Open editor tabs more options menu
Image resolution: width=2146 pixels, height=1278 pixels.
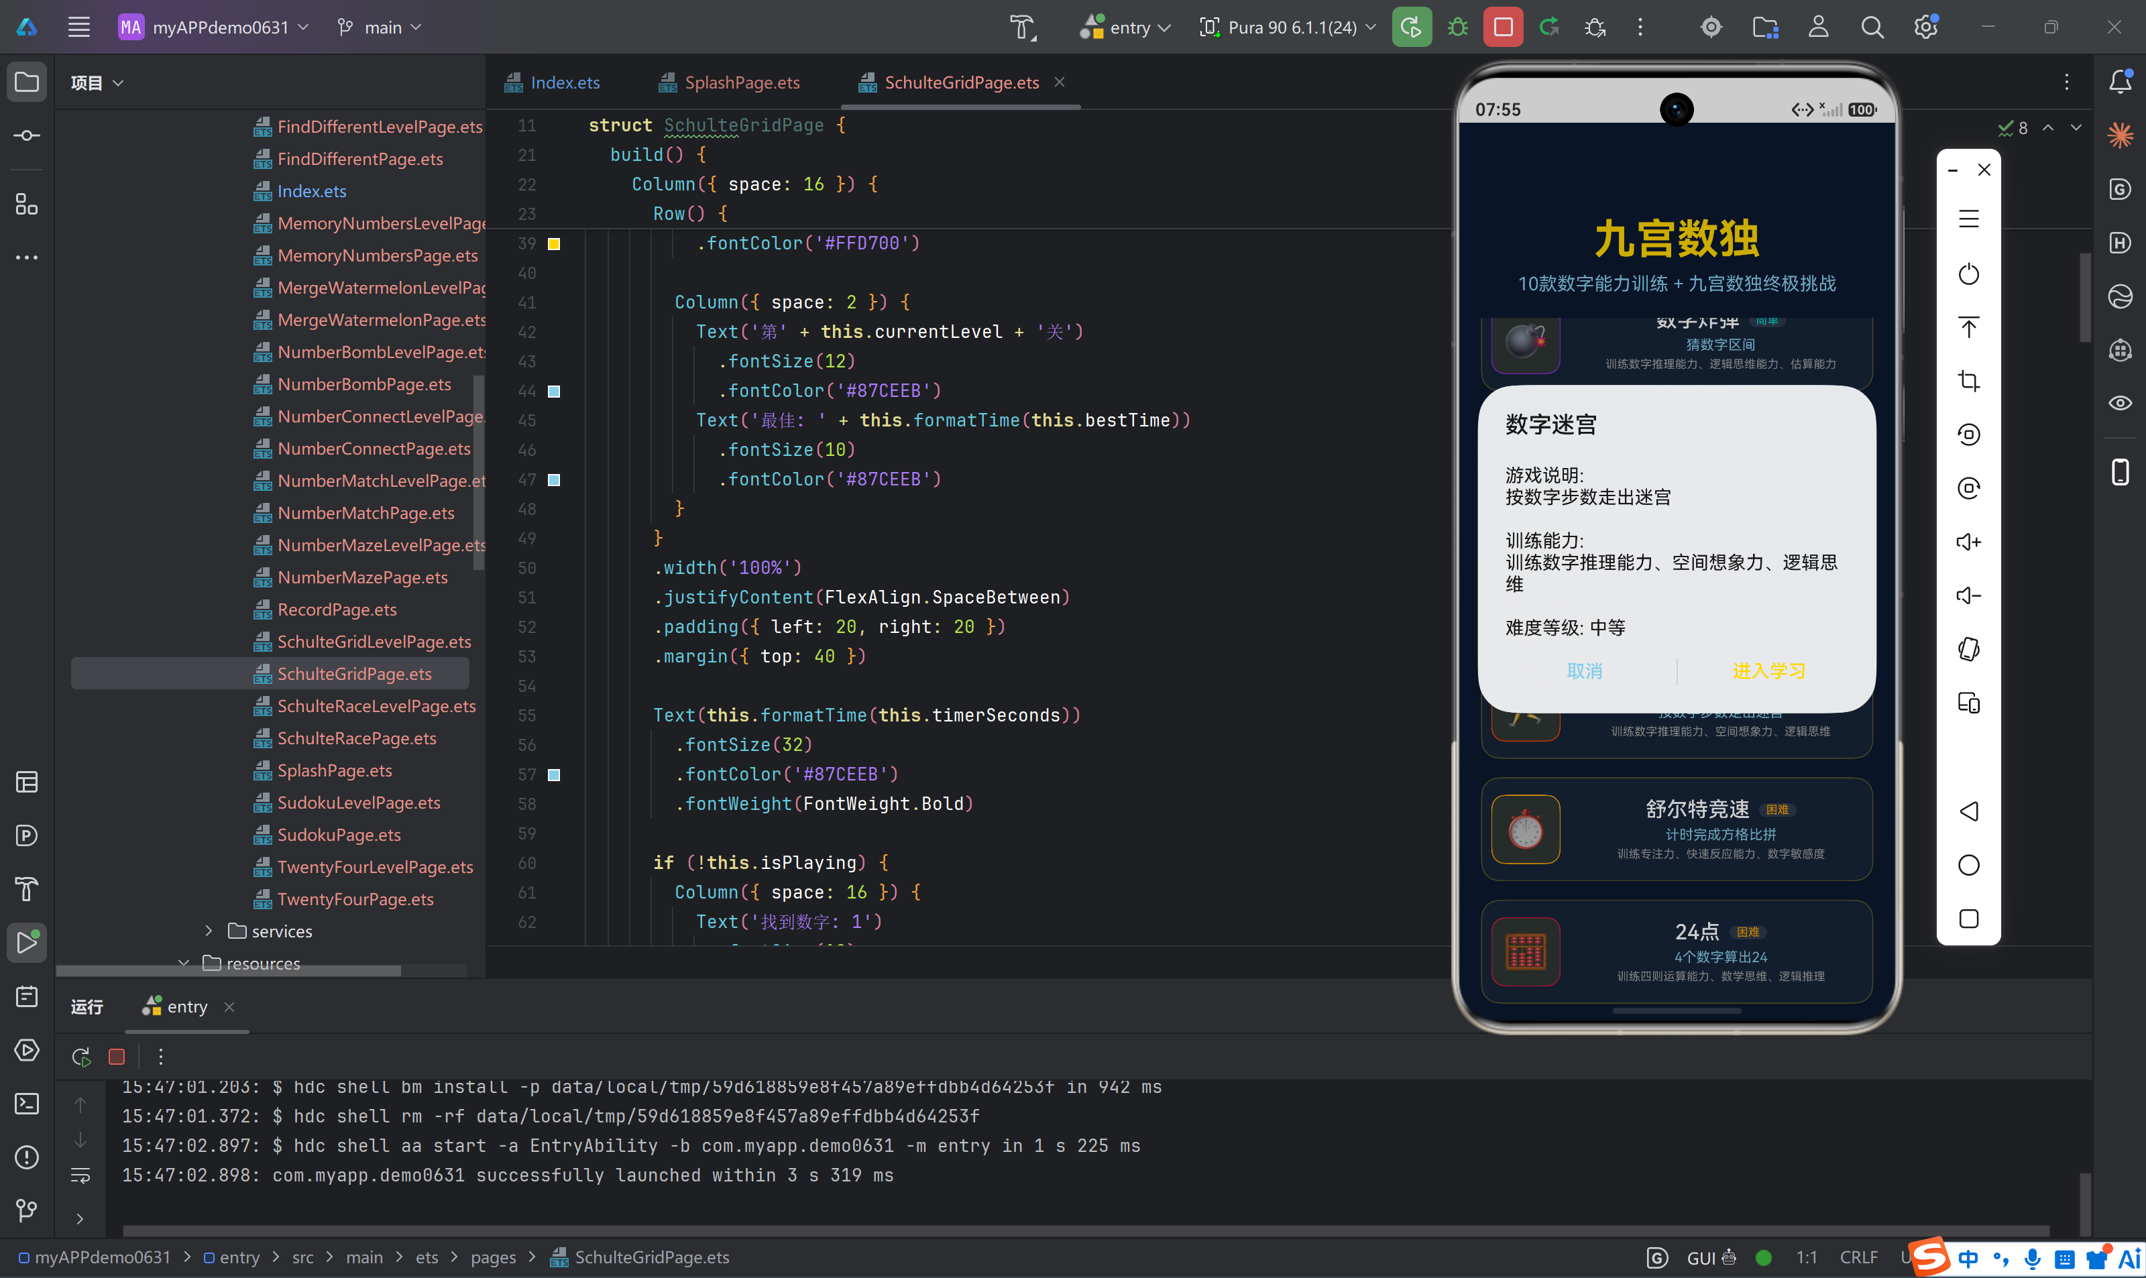2067,82
